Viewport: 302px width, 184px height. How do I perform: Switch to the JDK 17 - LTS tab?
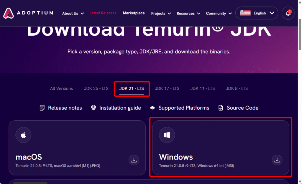tap(167, 88)
